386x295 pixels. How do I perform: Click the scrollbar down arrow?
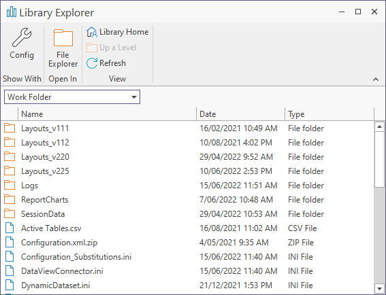(x=379, y=288)
